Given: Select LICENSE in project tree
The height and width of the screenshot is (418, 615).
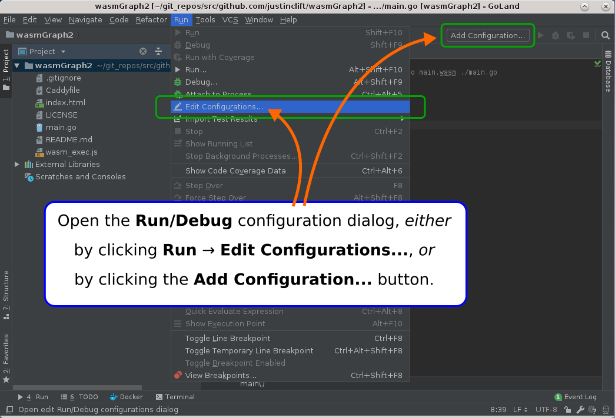Looking at the screenshot, I should 62,115.
